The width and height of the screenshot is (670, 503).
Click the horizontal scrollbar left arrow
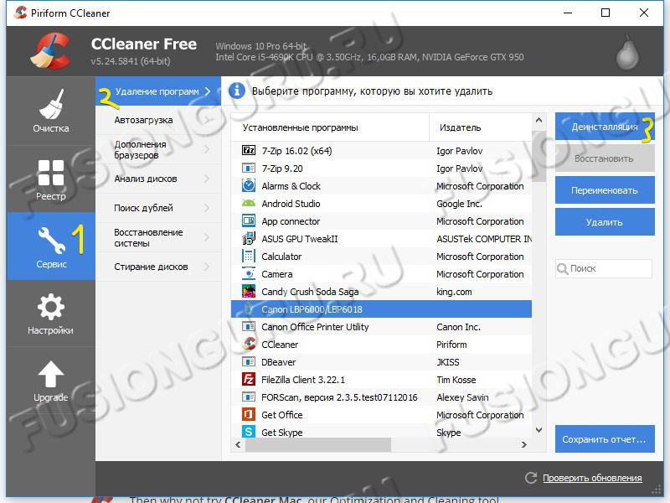(x=238, y=445)
